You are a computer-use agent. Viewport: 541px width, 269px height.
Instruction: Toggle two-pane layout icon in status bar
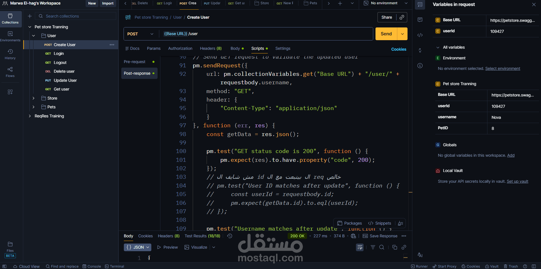click(x=534, y=266)
